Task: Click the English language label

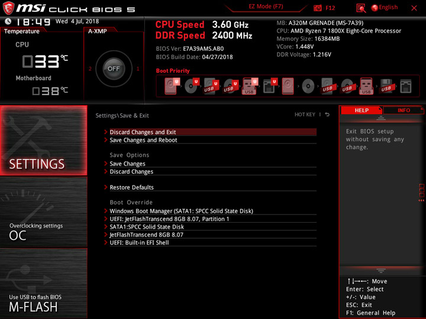Action: [388, 7]
